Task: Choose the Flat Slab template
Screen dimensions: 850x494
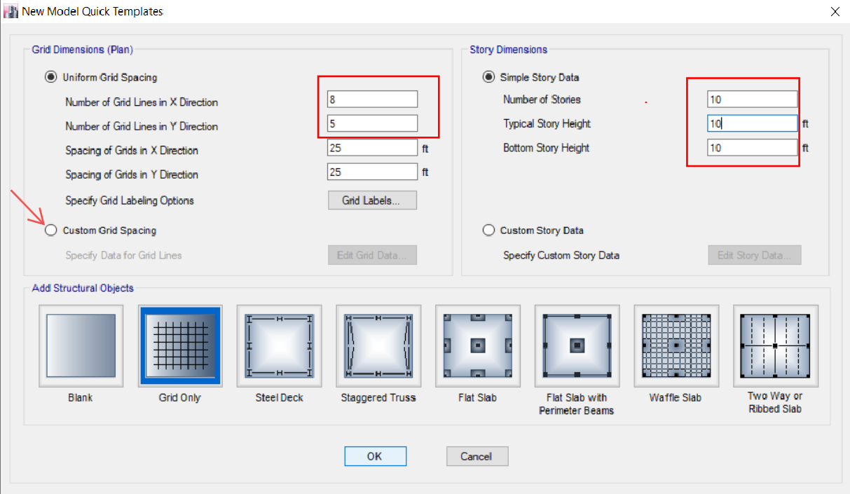Action: click(x=477, y=345)
